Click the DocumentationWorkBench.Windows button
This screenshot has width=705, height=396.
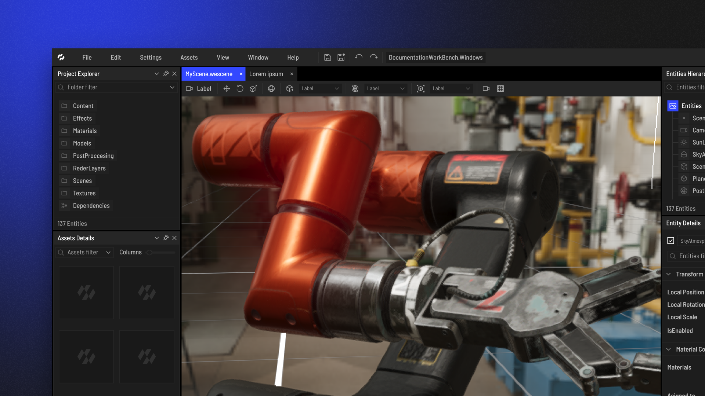click(435, 58)
